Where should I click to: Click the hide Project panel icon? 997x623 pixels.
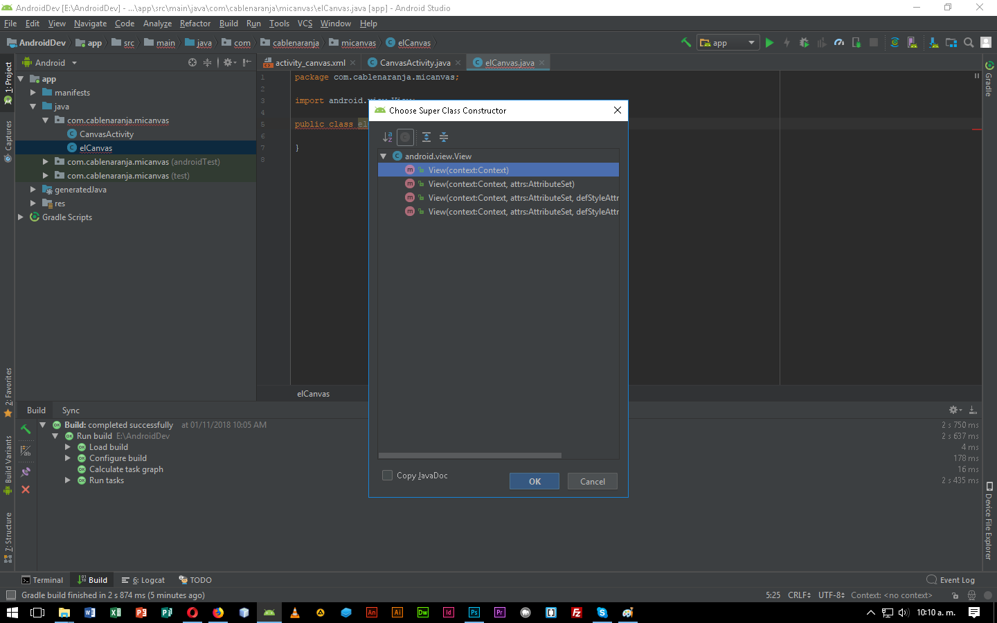click(247, 62)
